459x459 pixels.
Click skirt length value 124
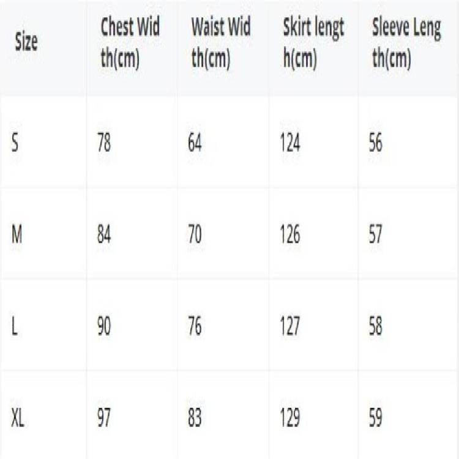point(289,143)
